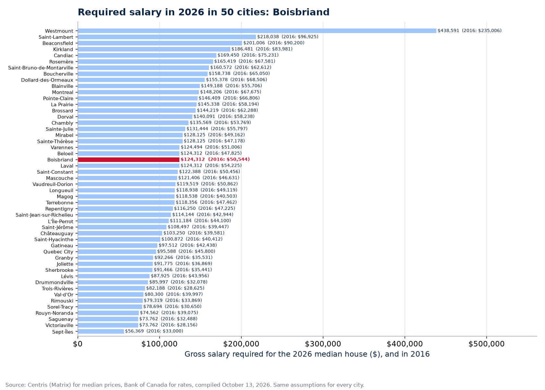The image size is (545, 390).
Task: Click the Westmount bar in the chart
Action: 257,31
